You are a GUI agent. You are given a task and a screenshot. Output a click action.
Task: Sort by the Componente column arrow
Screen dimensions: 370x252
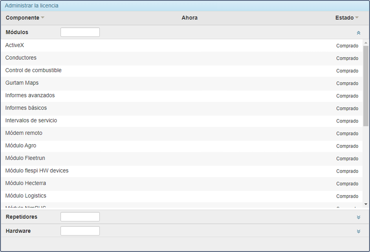point(43,18)
